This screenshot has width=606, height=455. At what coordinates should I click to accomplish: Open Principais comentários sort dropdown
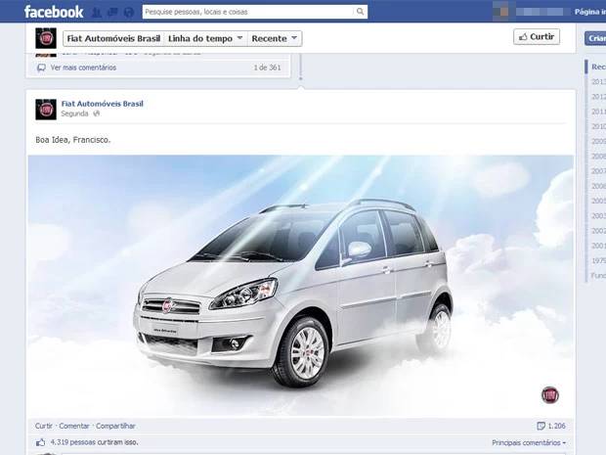529,443
